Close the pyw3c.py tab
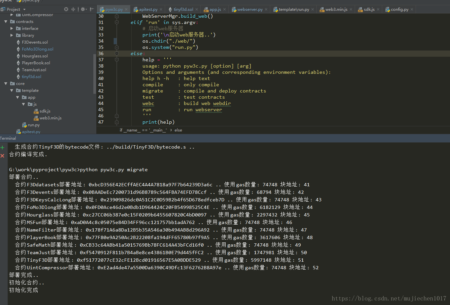Image resolution: width=450 pixels, height=305 pixels. (126, 10)
